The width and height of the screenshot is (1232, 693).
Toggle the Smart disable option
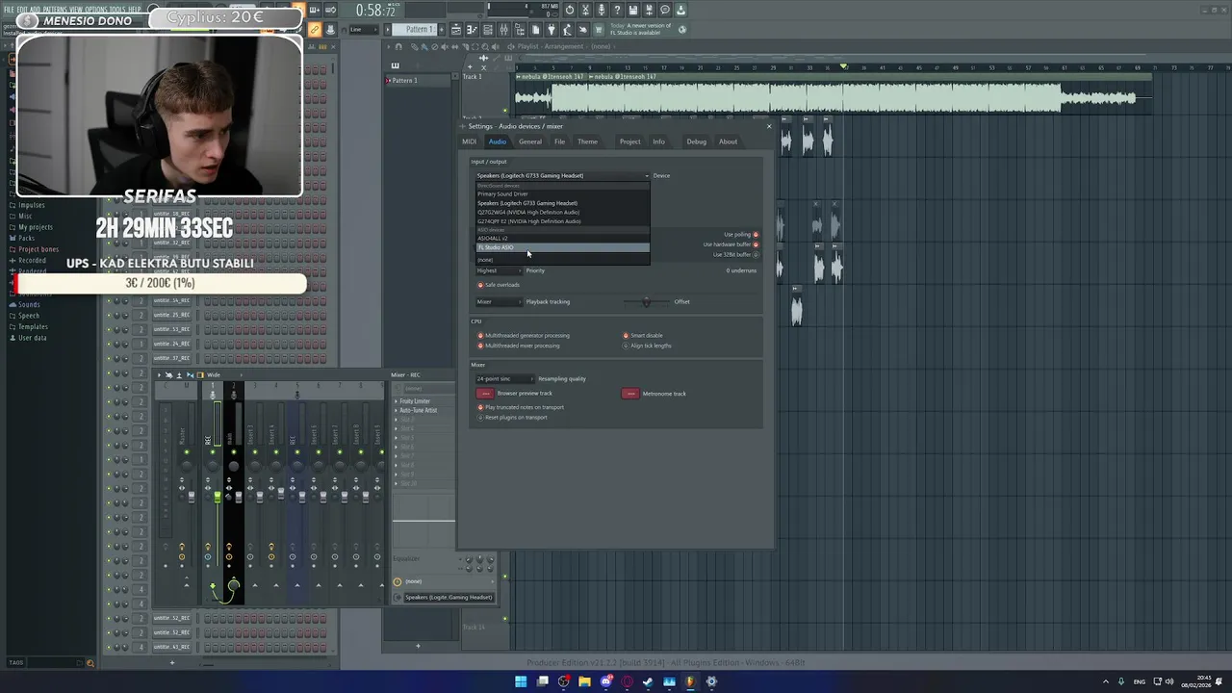click(x=626, y=336)
